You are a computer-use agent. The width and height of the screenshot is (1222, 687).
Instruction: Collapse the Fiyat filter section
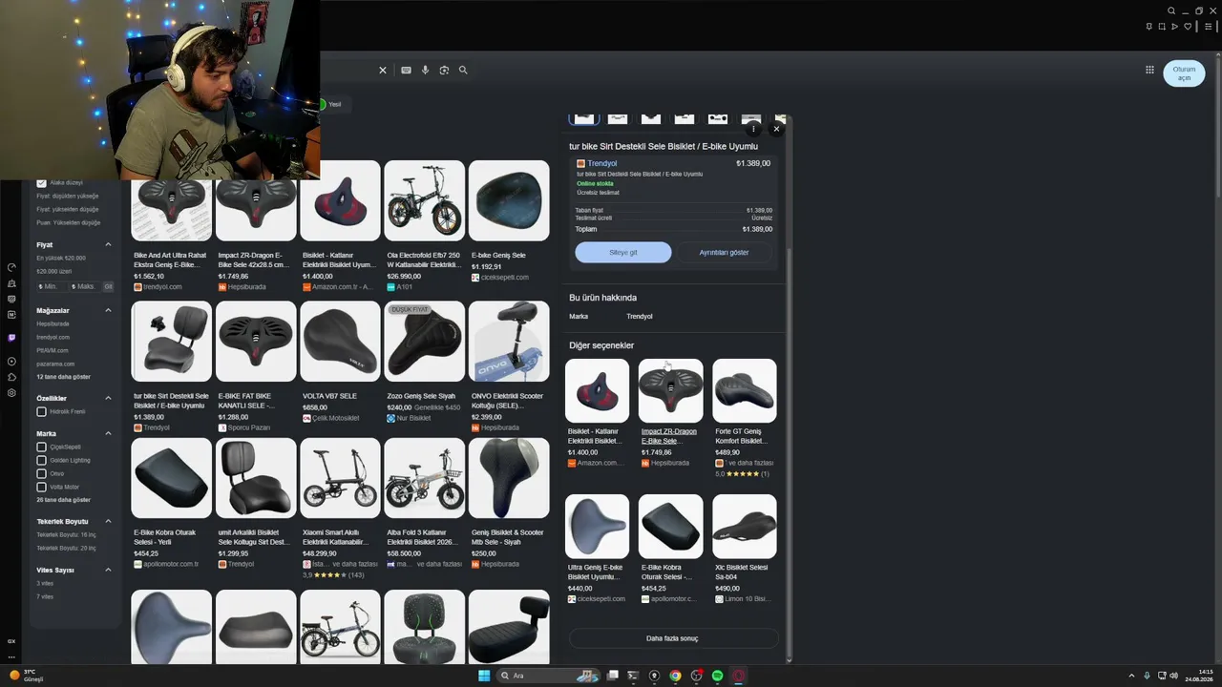[108, 245]
